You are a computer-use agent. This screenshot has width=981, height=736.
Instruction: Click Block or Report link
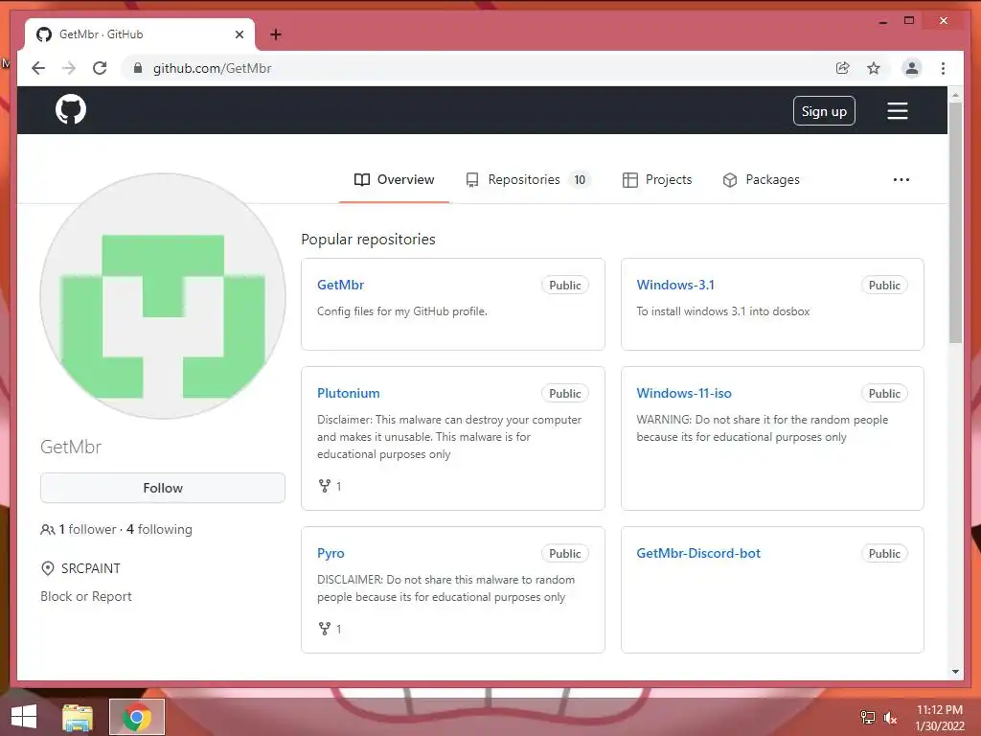tap(86, 596)
